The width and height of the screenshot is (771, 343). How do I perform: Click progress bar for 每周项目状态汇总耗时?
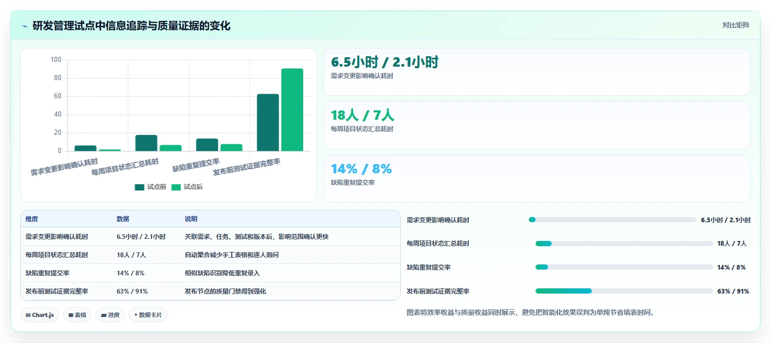(x=624, y=244)
